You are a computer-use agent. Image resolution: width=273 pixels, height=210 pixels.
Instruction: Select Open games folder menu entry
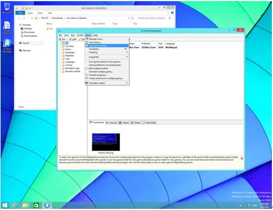pos(106,46)
